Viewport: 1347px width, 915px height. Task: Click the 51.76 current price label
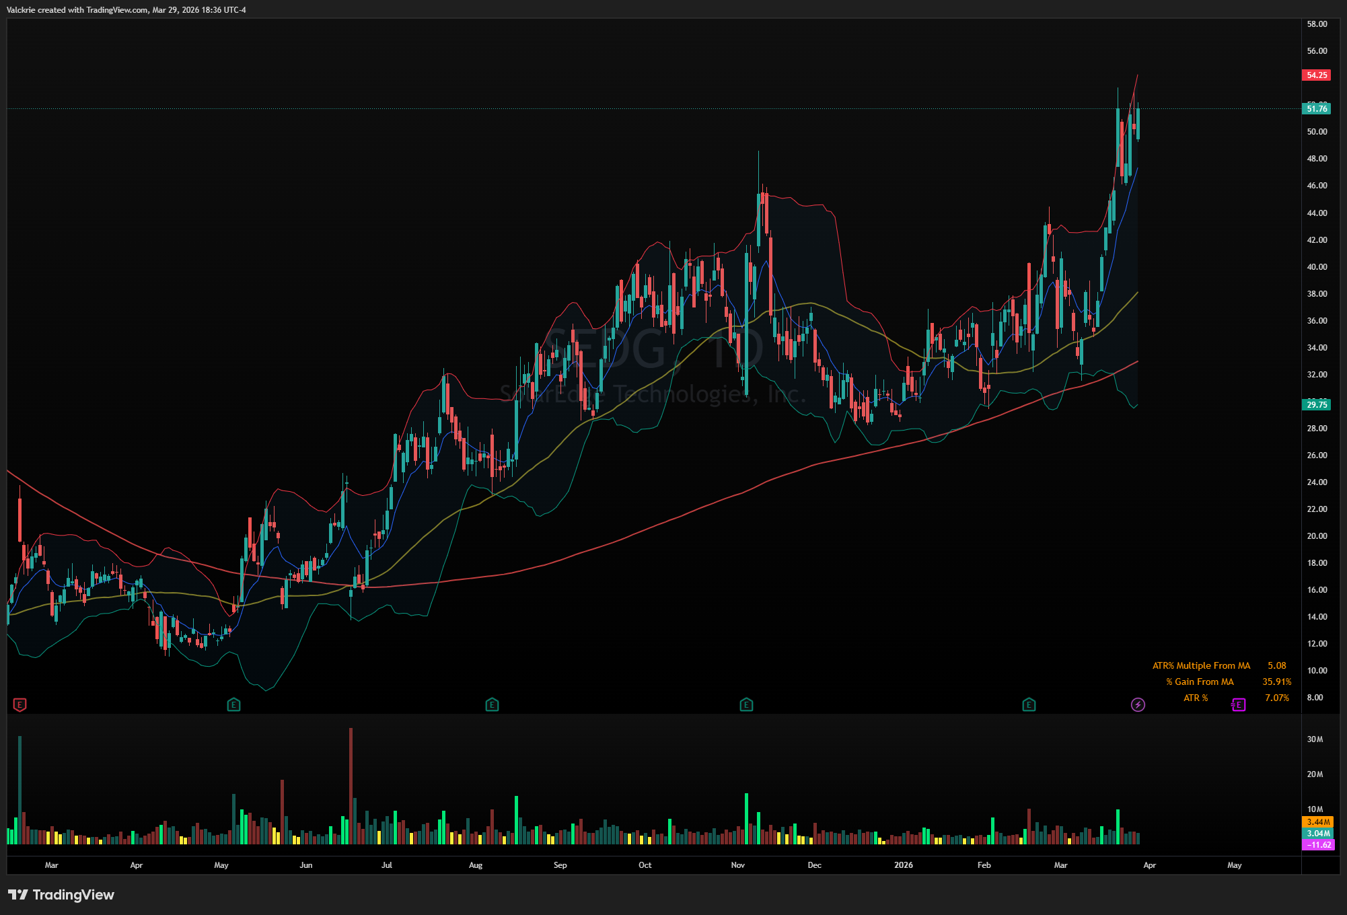tap(1316, 109)
